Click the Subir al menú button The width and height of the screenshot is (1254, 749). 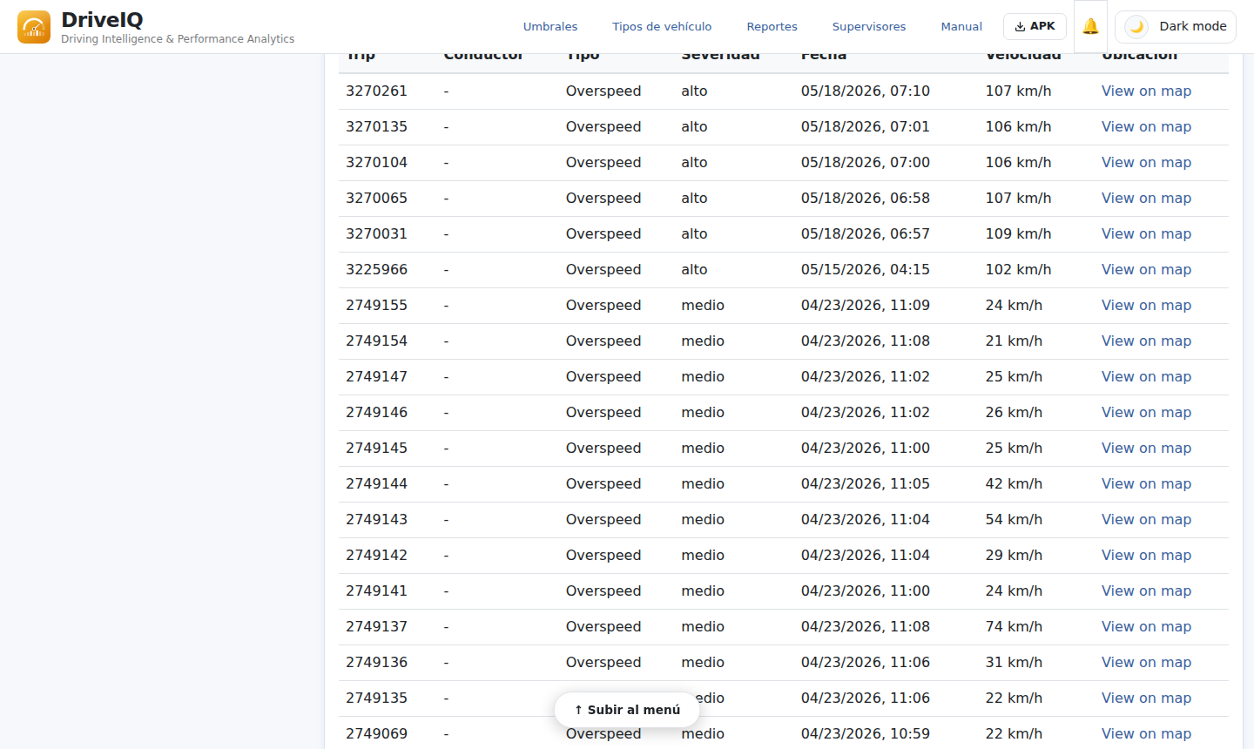(627, 710)
